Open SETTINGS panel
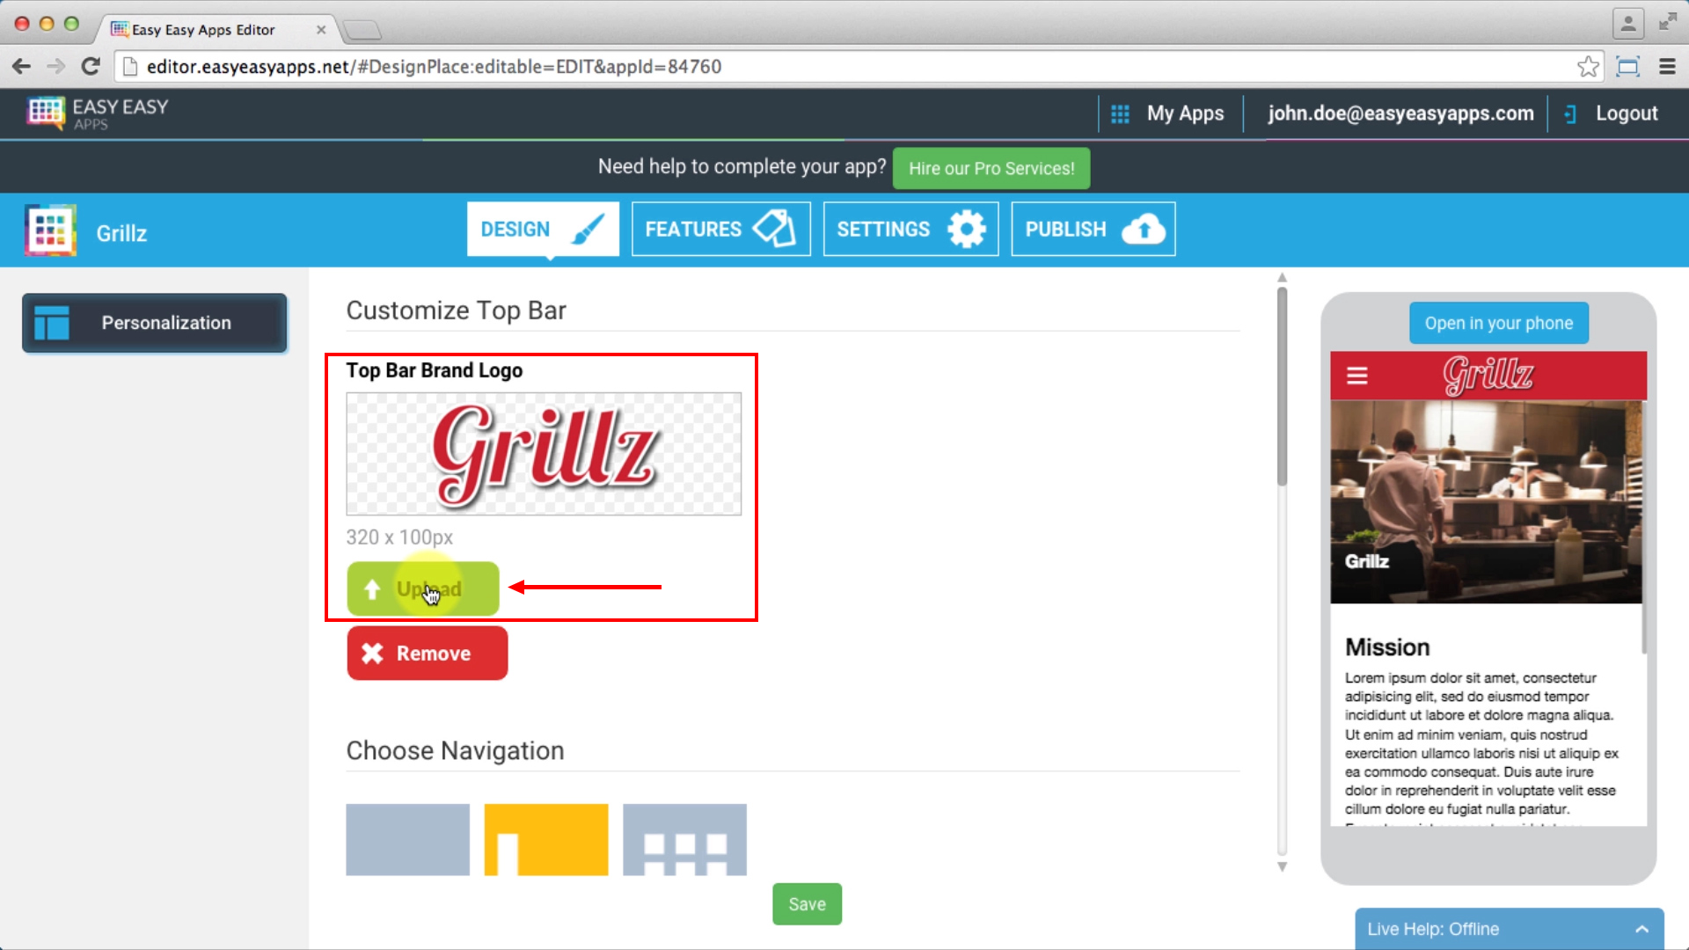The image size is (1689, 950). pos(910,229)
